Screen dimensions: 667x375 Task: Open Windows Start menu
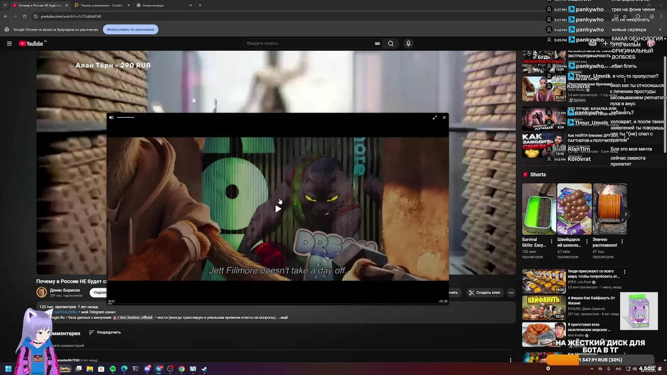pyautogui.click(x=8, y=369)
